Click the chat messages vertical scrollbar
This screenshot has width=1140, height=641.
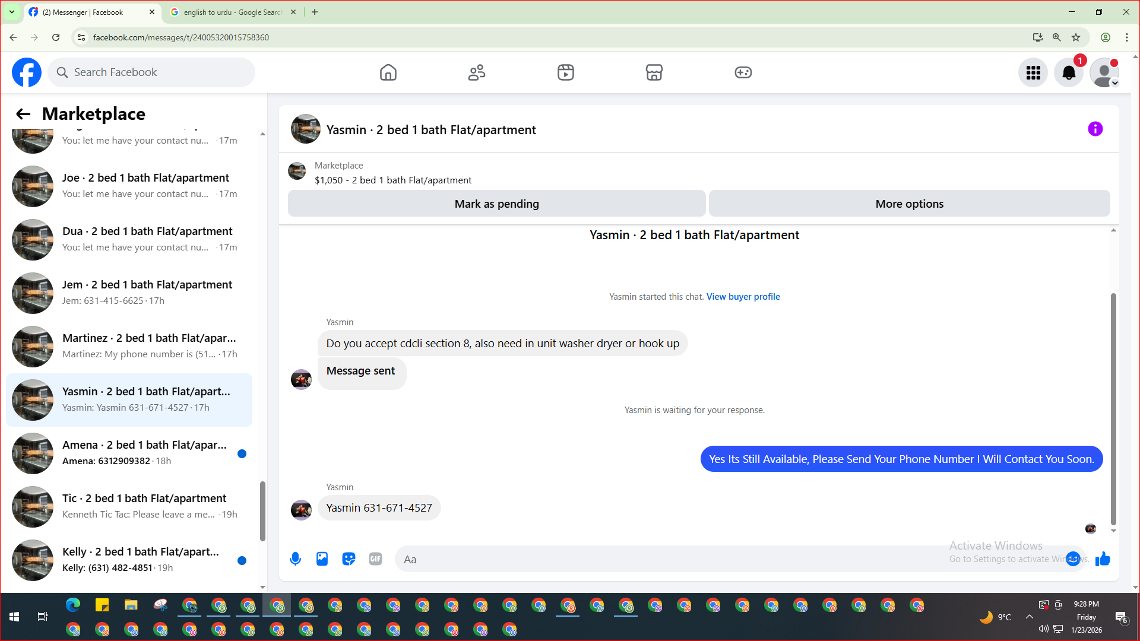(1113, 410)
